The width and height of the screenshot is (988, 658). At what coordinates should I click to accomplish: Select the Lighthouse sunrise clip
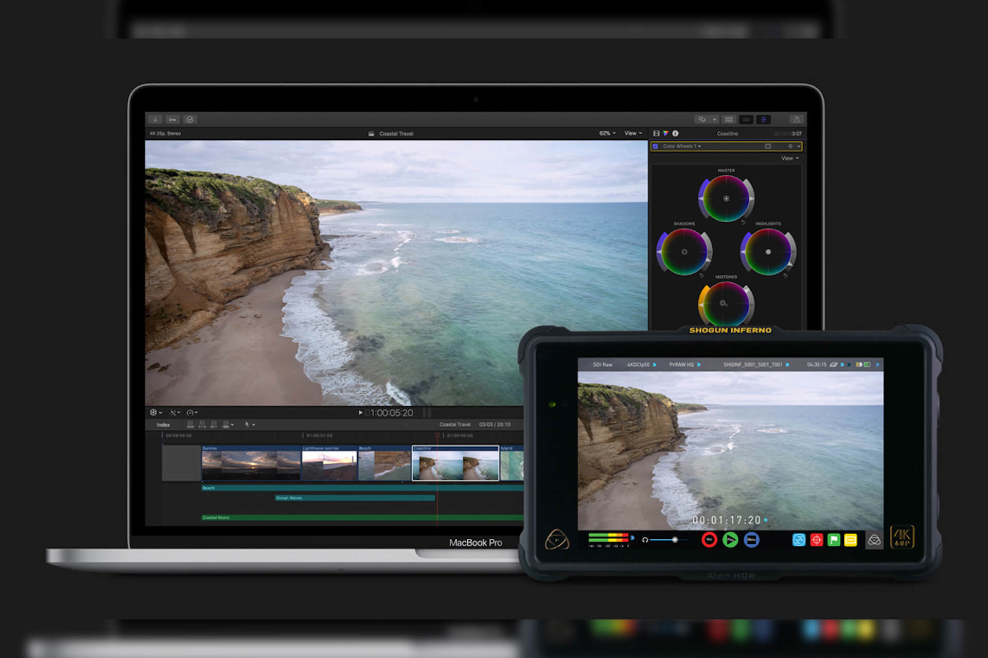point(329,463)
